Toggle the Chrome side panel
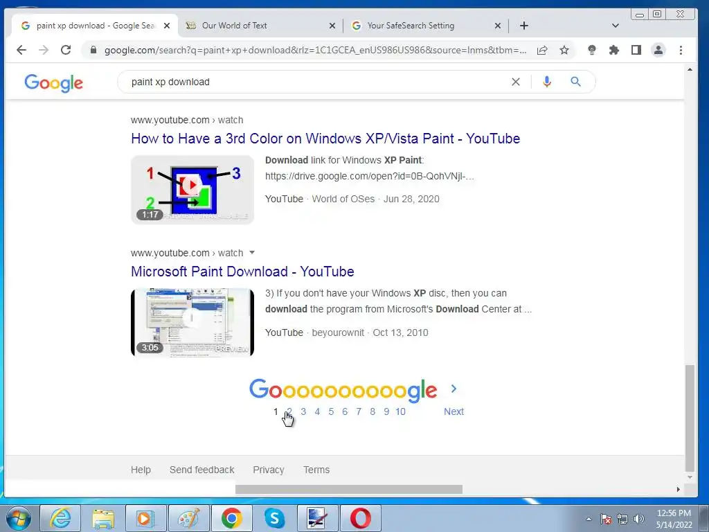The image size is (709, 532). click(x=636, y=50)
